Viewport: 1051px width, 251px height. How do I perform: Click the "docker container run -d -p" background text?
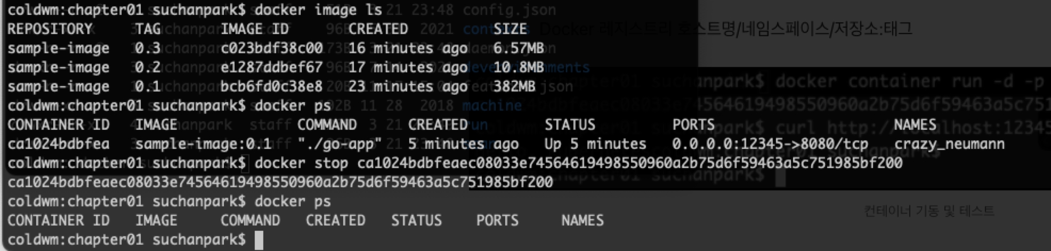(909, 82)
